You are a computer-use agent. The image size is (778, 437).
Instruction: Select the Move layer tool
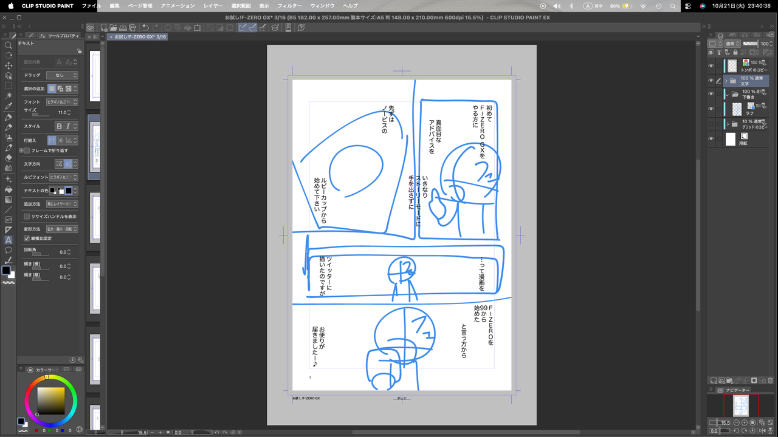coord(9,66)
